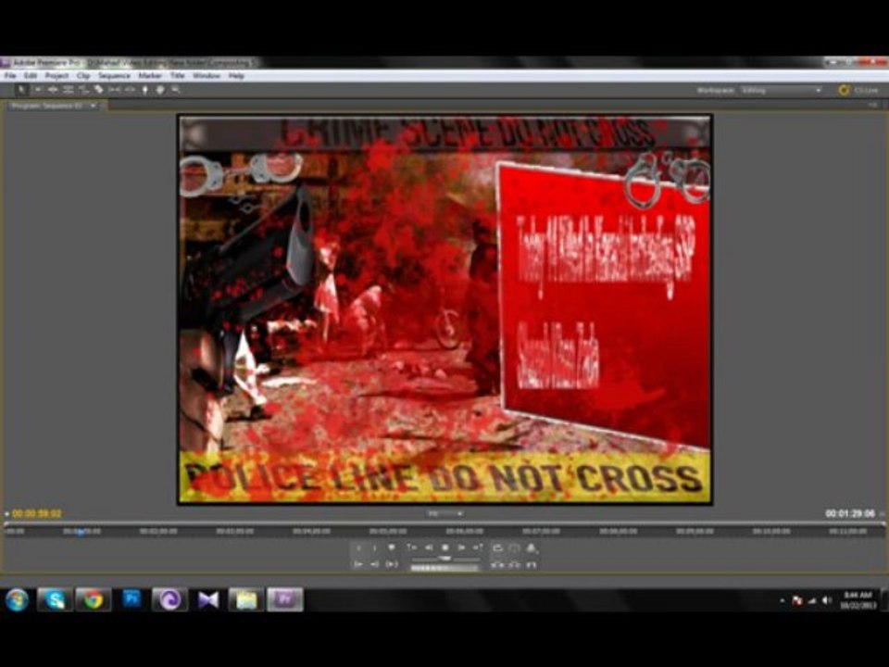Image resolution: width=889 pixels, height=667 pixels.
Task: Open the Window menu
Action: 207,75
